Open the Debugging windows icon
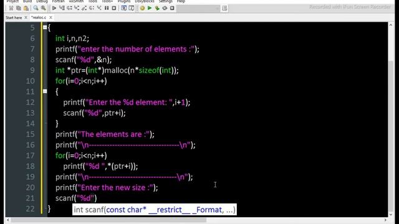The width and height of the screenshot is (399, 224). pyautogui.click(x=123, y=8)
